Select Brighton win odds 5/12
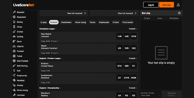 point(120,66)
